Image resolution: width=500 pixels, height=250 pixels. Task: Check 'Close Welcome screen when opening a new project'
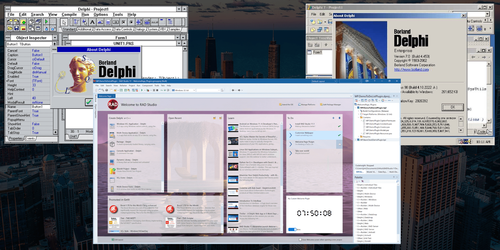(300, 239)
